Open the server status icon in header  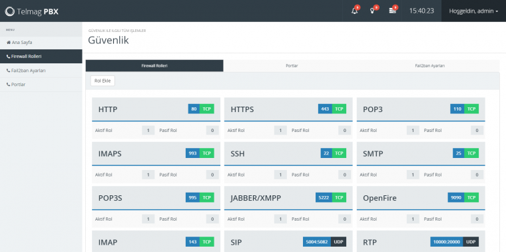[392, 11]
